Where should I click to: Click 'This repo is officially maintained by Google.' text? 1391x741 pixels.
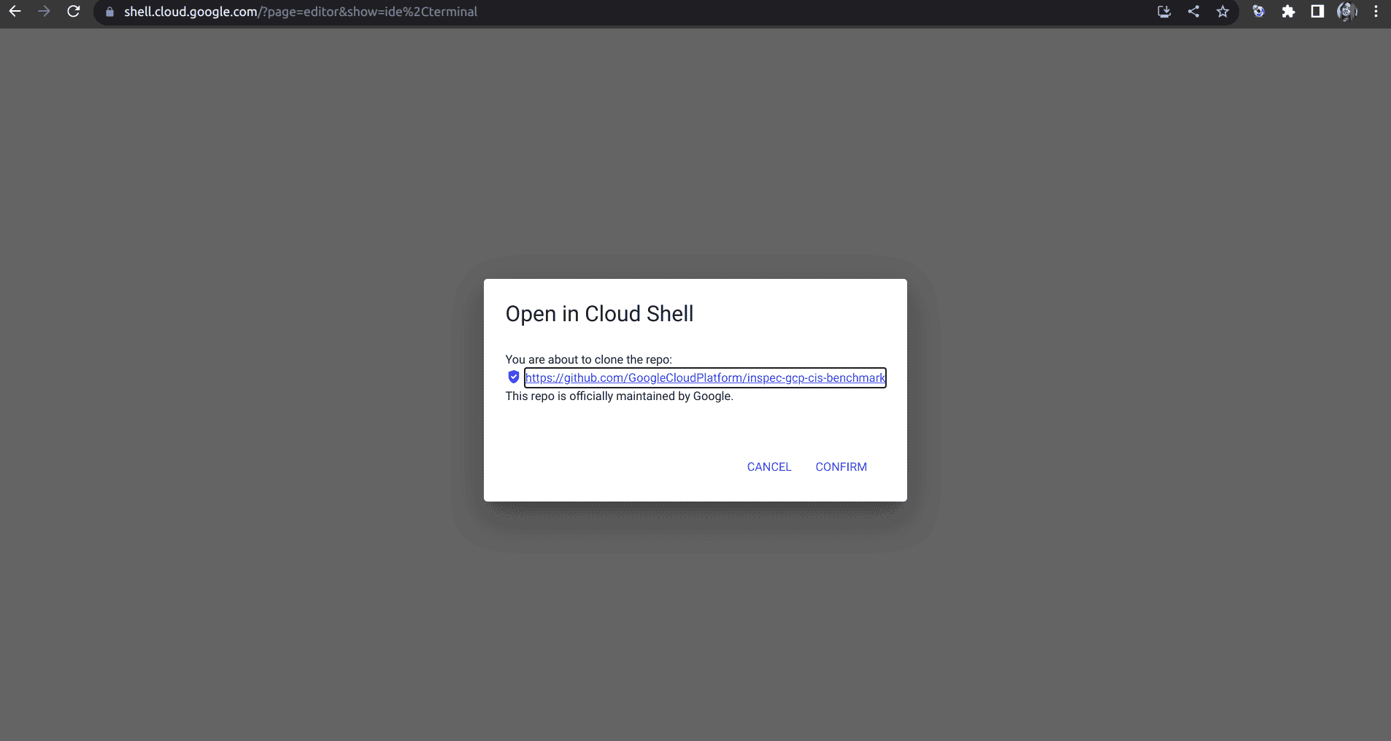pyautogui.click(x=619, y=396)
